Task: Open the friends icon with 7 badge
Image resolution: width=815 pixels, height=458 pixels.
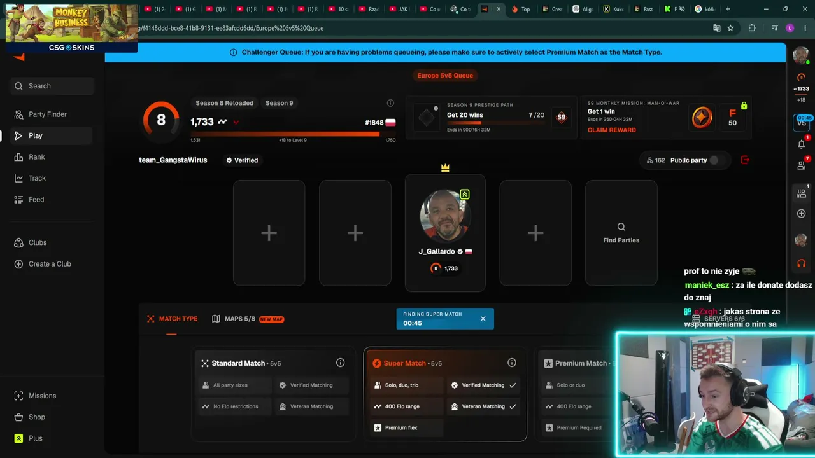Action: click(801, 165)
